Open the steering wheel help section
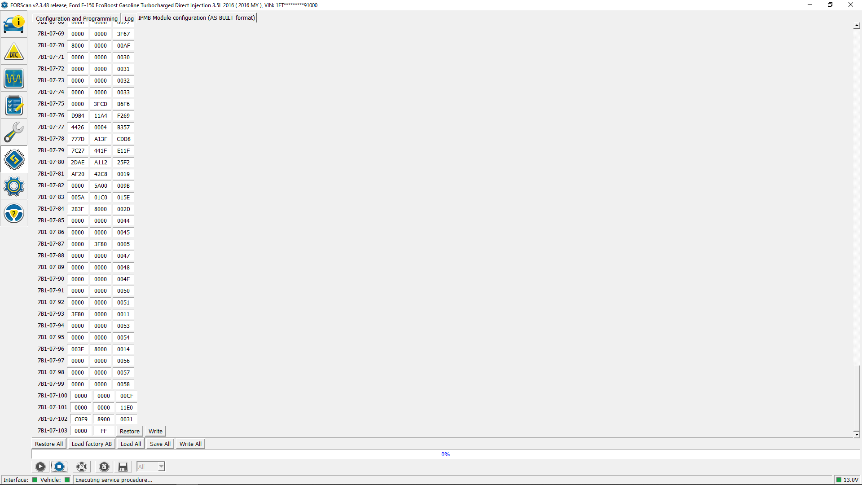The height and width of the screenshot is (485, 862). point(14,213)
